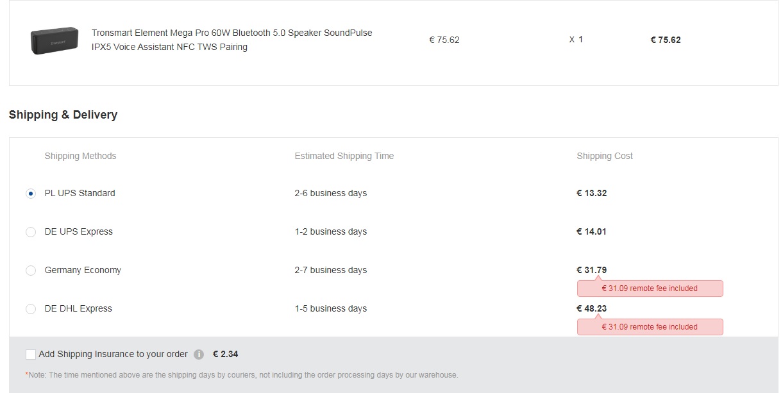Click the DE UPS Express label

[x=78, y=231]
